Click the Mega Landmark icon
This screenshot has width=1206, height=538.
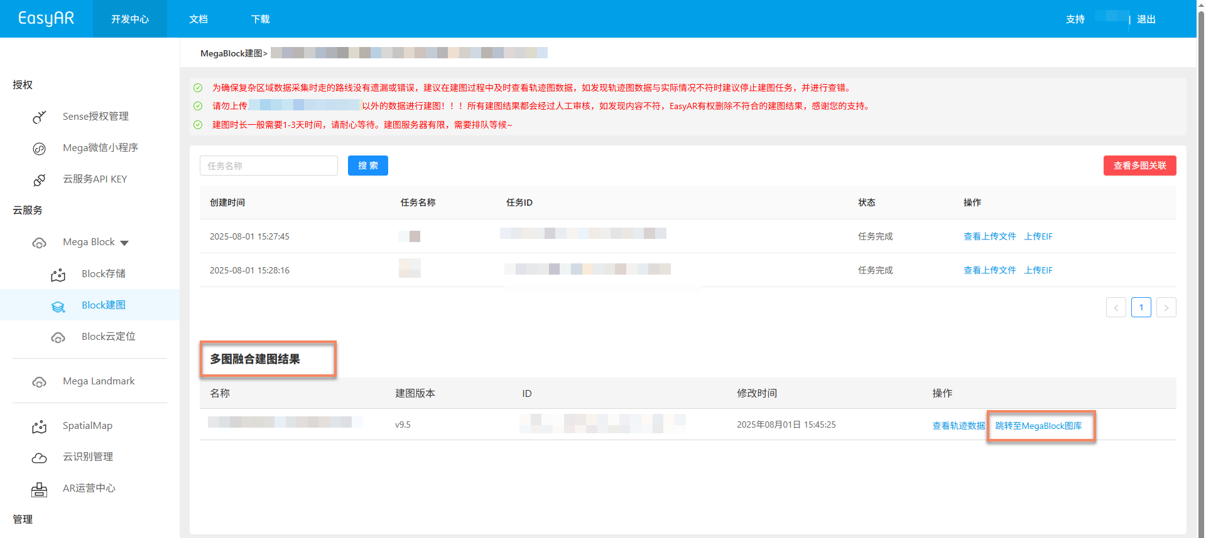40,382
